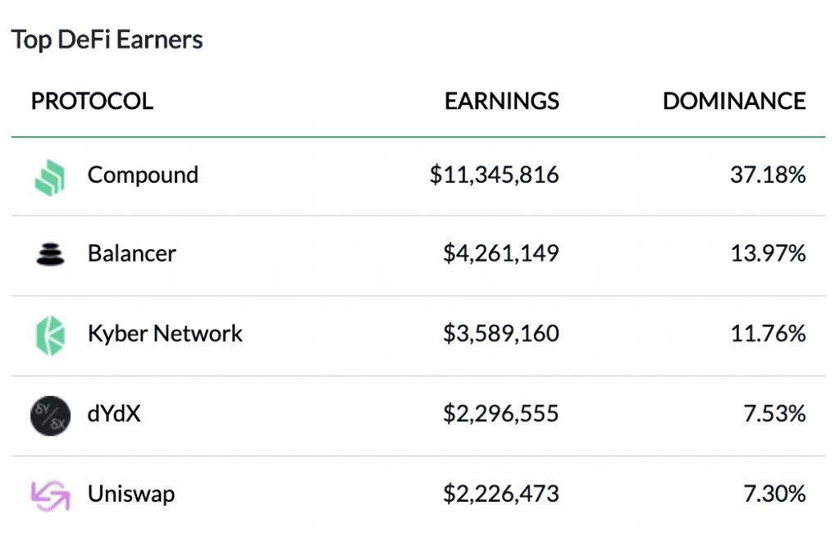Open the Balancer protocol name link
Image resolution: width=840 pixels, height=537 pixels.
[132, 254]
